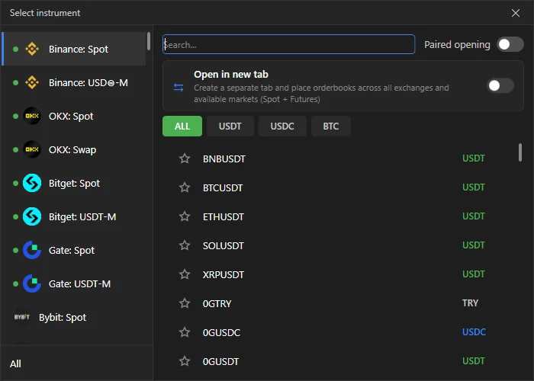
Task: Open Bybit: Spot exchange label
Action: click(63, 318)
